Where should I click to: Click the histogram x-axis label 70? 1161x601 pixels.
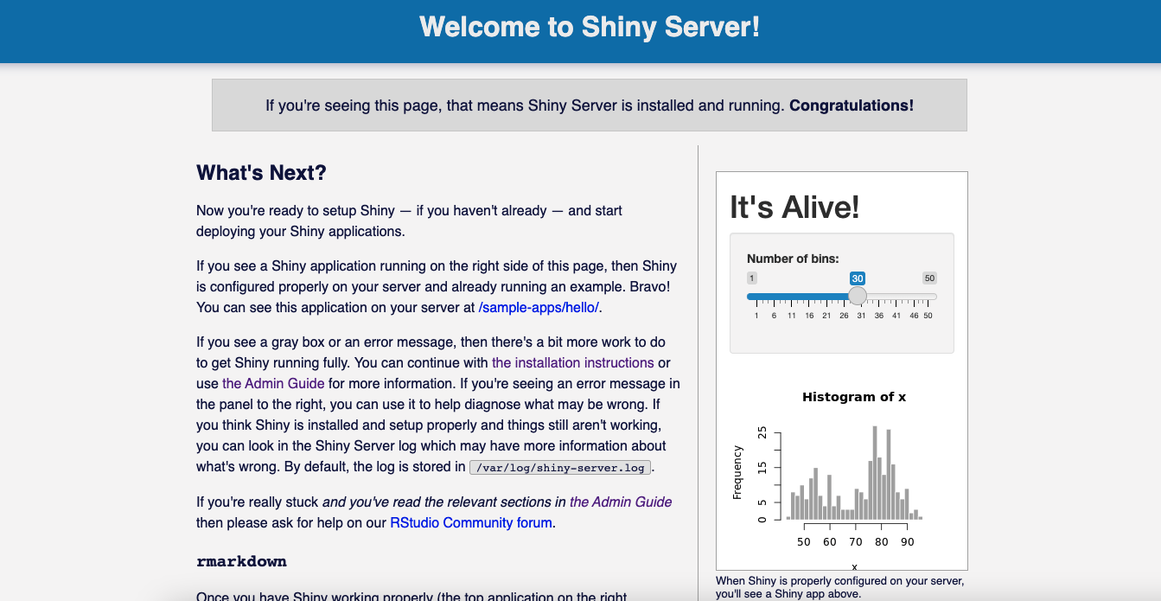856,542
